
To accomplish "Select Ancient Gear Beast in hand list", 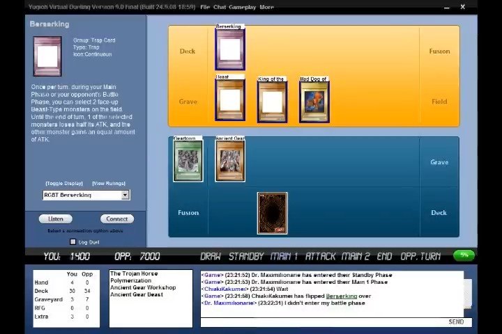I will coord(137,295).
